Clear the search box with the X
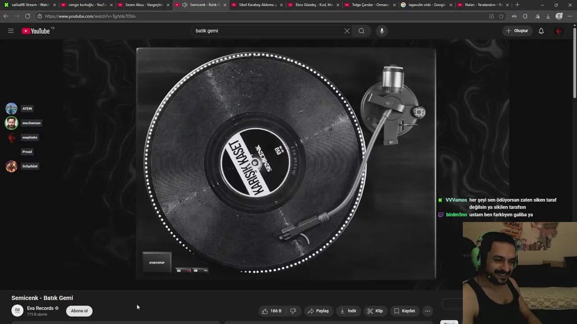 pos(347,31)
